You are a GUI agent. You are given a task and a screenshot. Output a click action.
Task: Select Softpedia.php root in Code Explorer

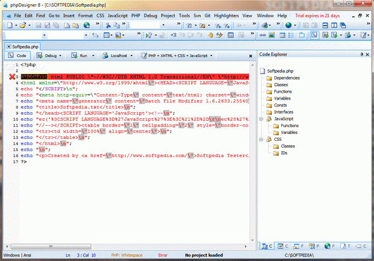pyautogui.click(x=280, y=71)
